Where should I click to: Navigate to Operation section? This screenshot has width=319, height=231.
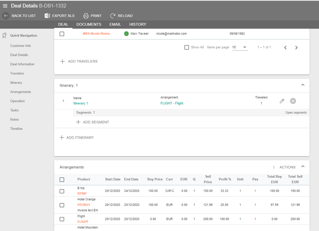click(18, 101)
